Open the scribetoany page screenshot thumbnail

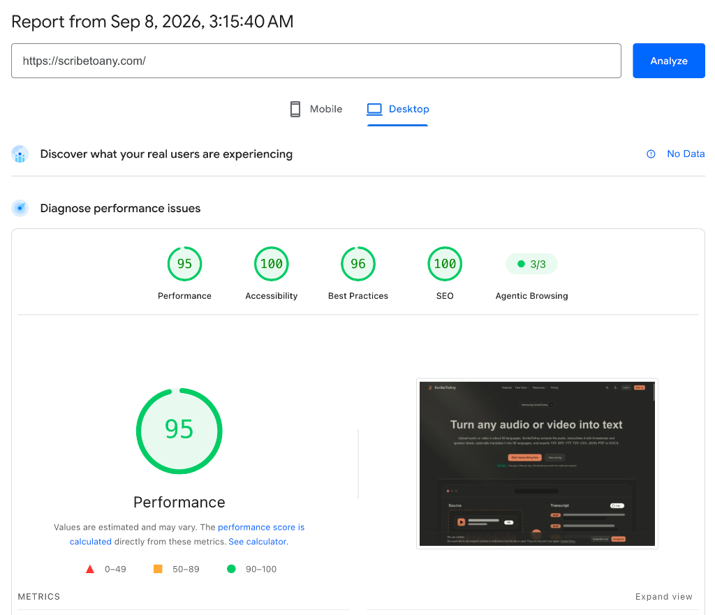537,464
